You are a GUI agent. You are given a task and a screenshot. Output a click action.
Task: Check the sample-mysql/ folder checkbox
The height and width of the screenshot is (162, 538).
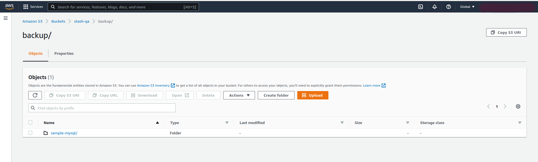click(30, 133)
